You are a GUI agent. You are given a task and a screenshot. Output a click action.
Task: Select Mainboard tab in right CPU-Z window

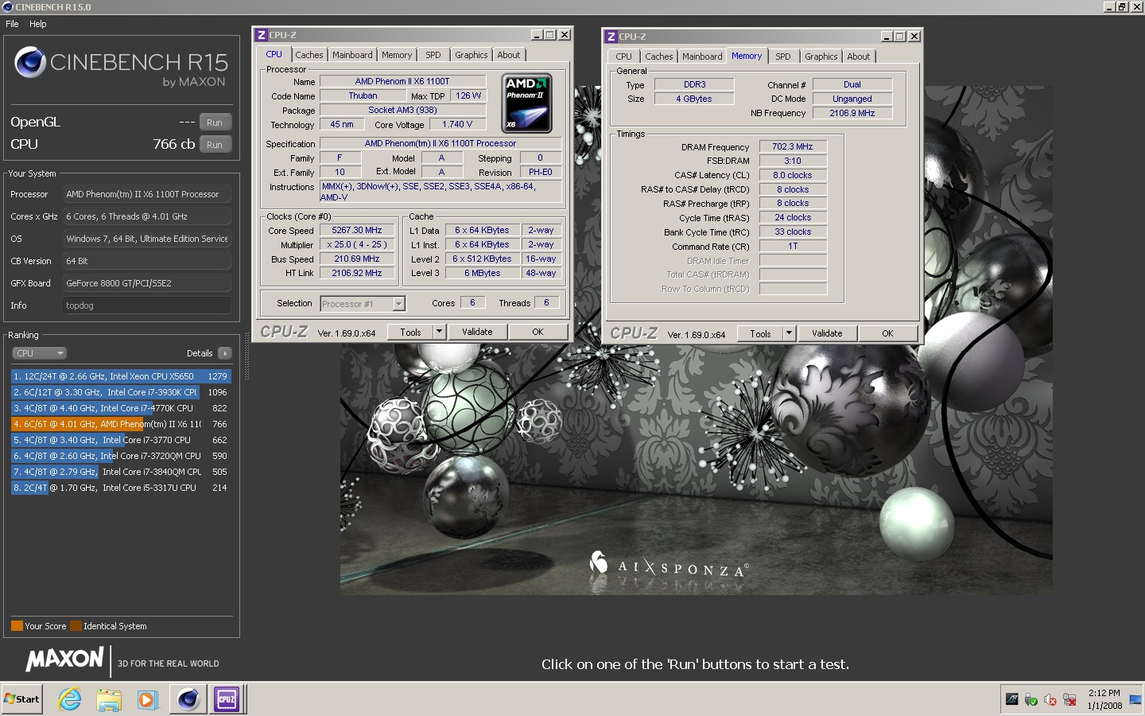pyautogui.click(x=702, y=56)
